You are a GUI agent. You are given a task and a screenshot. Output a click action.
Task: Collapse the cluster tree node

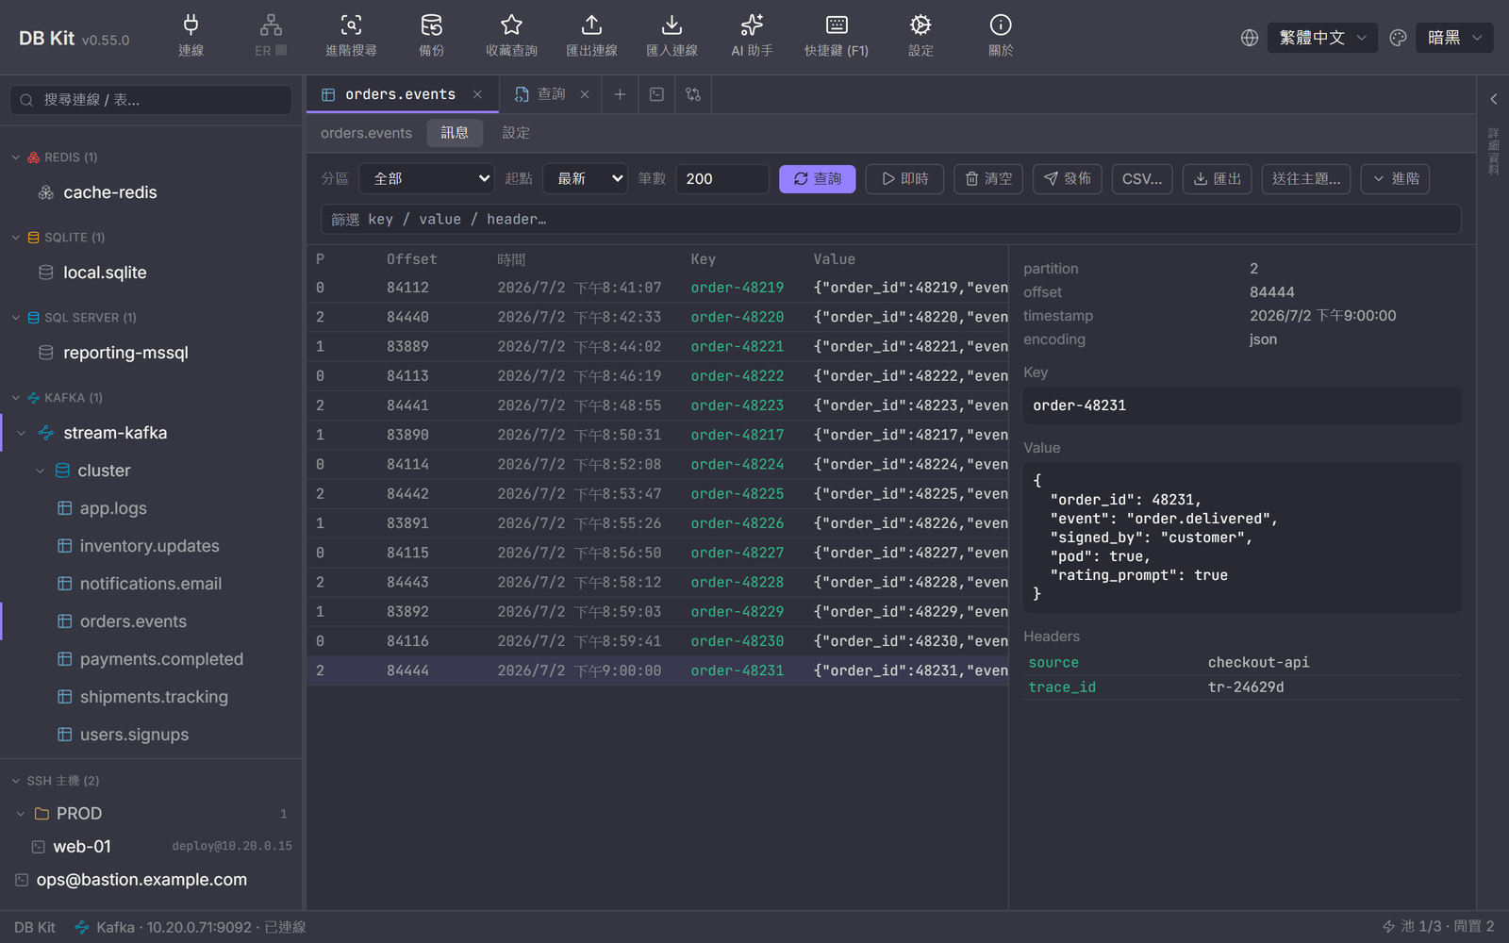pyautogui.click(x=40, y=471)
